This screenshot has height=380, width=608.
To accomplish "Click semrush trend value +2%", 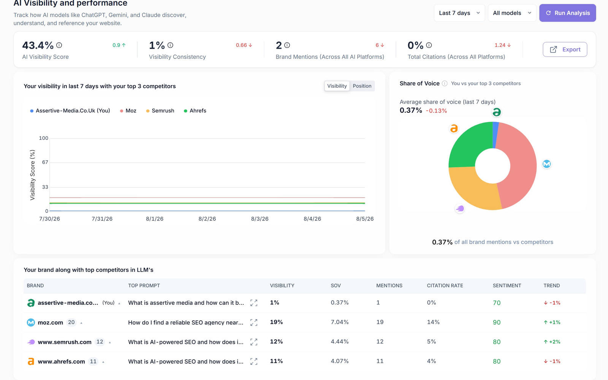I will coord(552,342).
